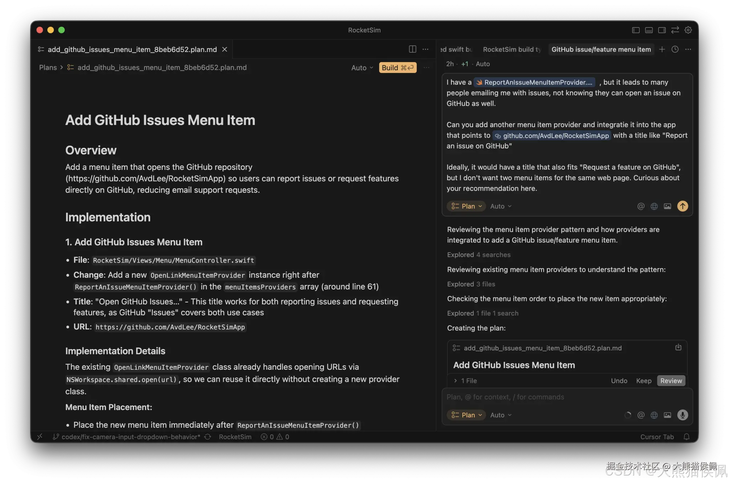Image resolution: width=729 pixels, height=483 pixels.
Task: Switch to the swift build chat tab
Action: [x=457, y=50]
